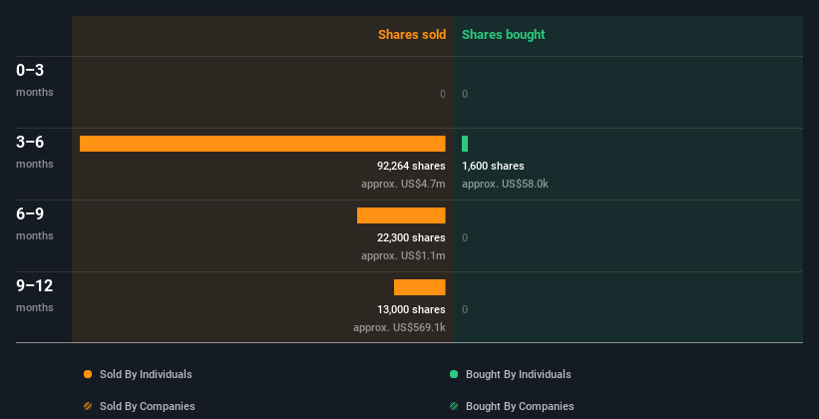Click the 92,264 shares value

411,167
